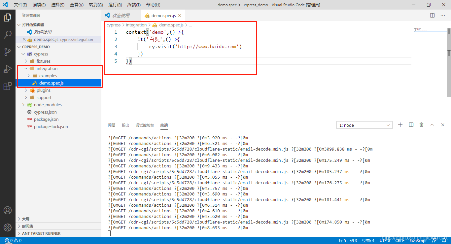Image resolution: width=451 pixels, height=244 pixels.
Task: Open the 转到(G) menu
Action: click(x=96, y=5)
